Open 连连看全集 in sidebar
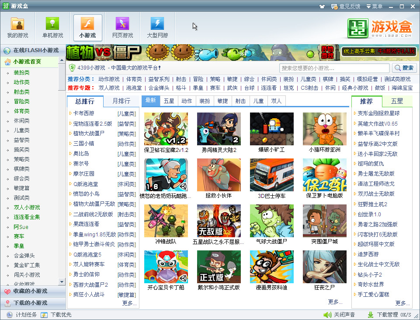The image size is (420, 320). coord(27,217)
